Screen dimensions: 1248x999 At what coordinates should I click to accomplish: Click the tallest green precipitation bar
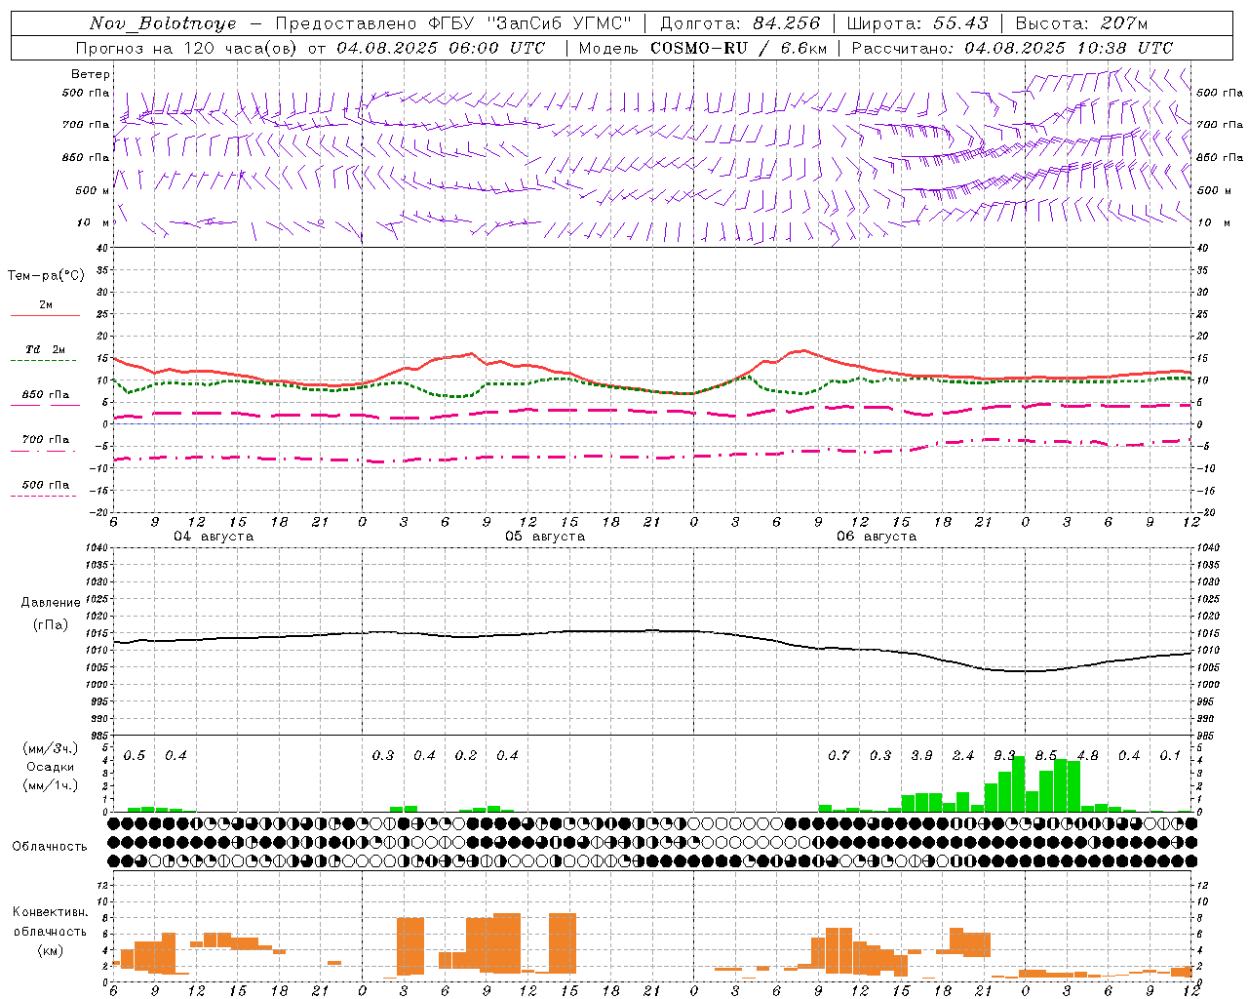tap(1019, 784)
